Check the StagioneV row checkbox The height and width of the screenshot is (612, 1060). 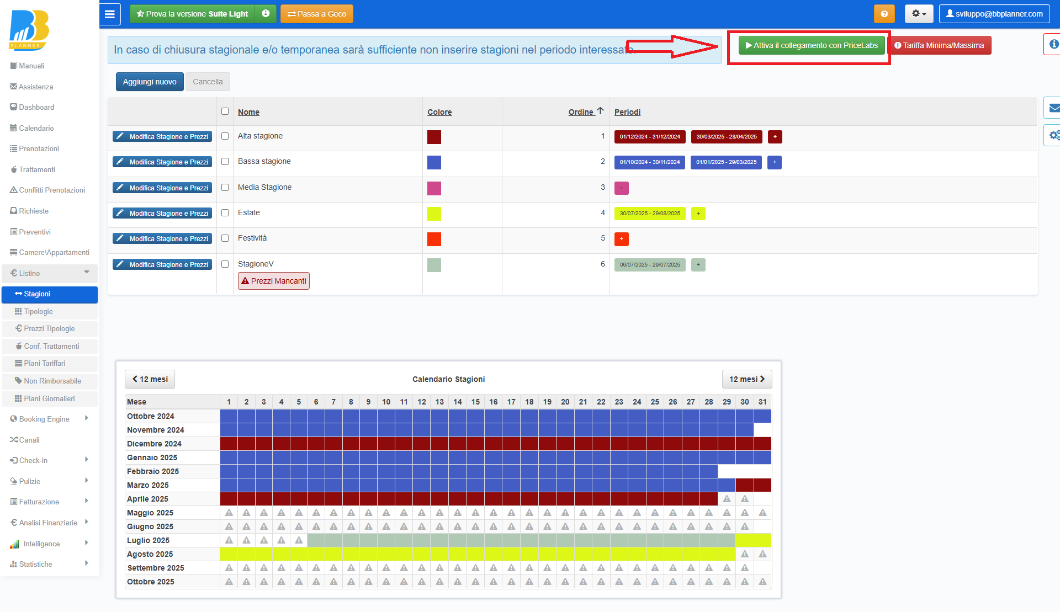tap(225, 264)
